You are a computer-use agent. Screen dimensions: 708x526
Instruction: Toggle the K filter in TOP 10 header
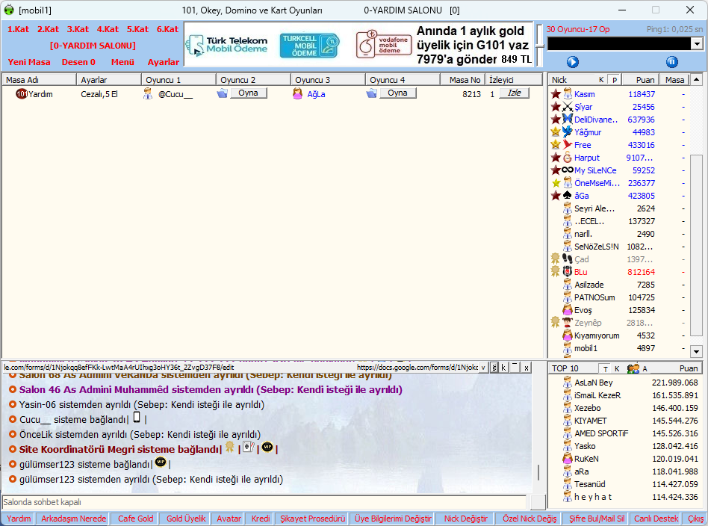[617, 368]
